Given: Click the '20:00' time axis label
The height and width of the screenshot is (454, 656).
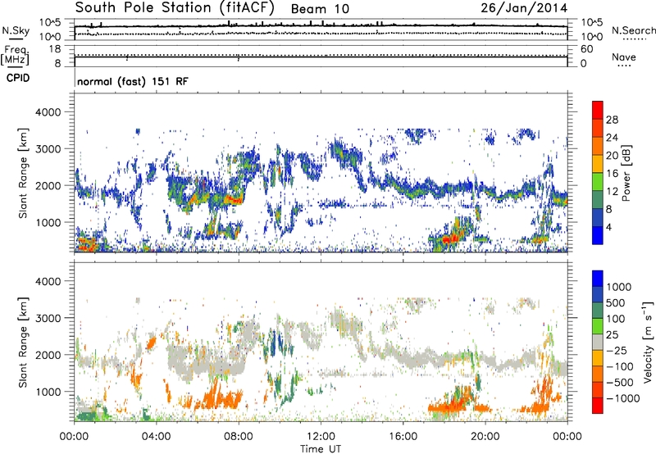Looking at the screenshot, I should (x=485, y=437).
